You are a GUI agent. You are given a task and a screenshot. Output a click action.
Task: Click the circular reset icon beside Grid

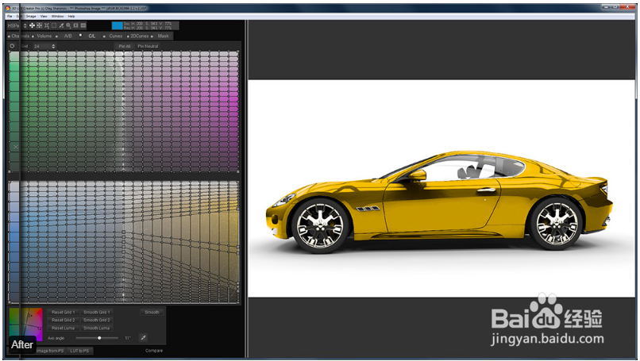click(x=12, y=46)
